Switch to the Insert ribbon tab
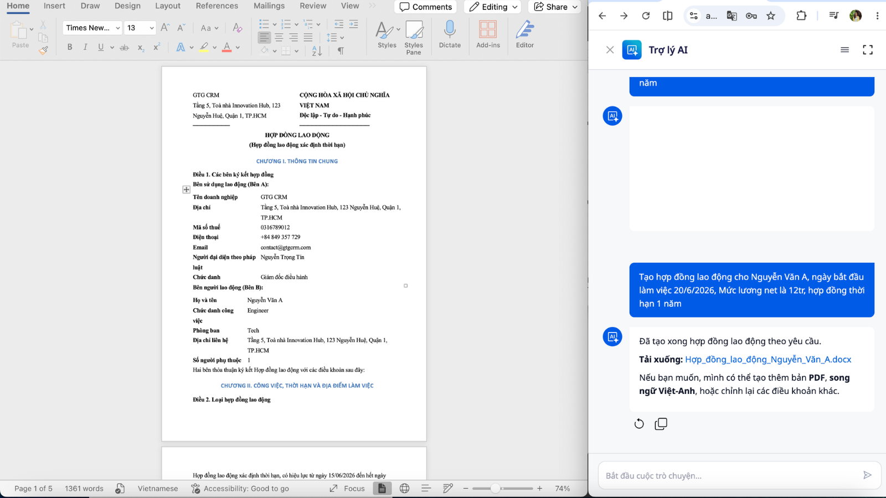Image resolution: width=886 pixels, height=498 pixels. tap(54, 6)
